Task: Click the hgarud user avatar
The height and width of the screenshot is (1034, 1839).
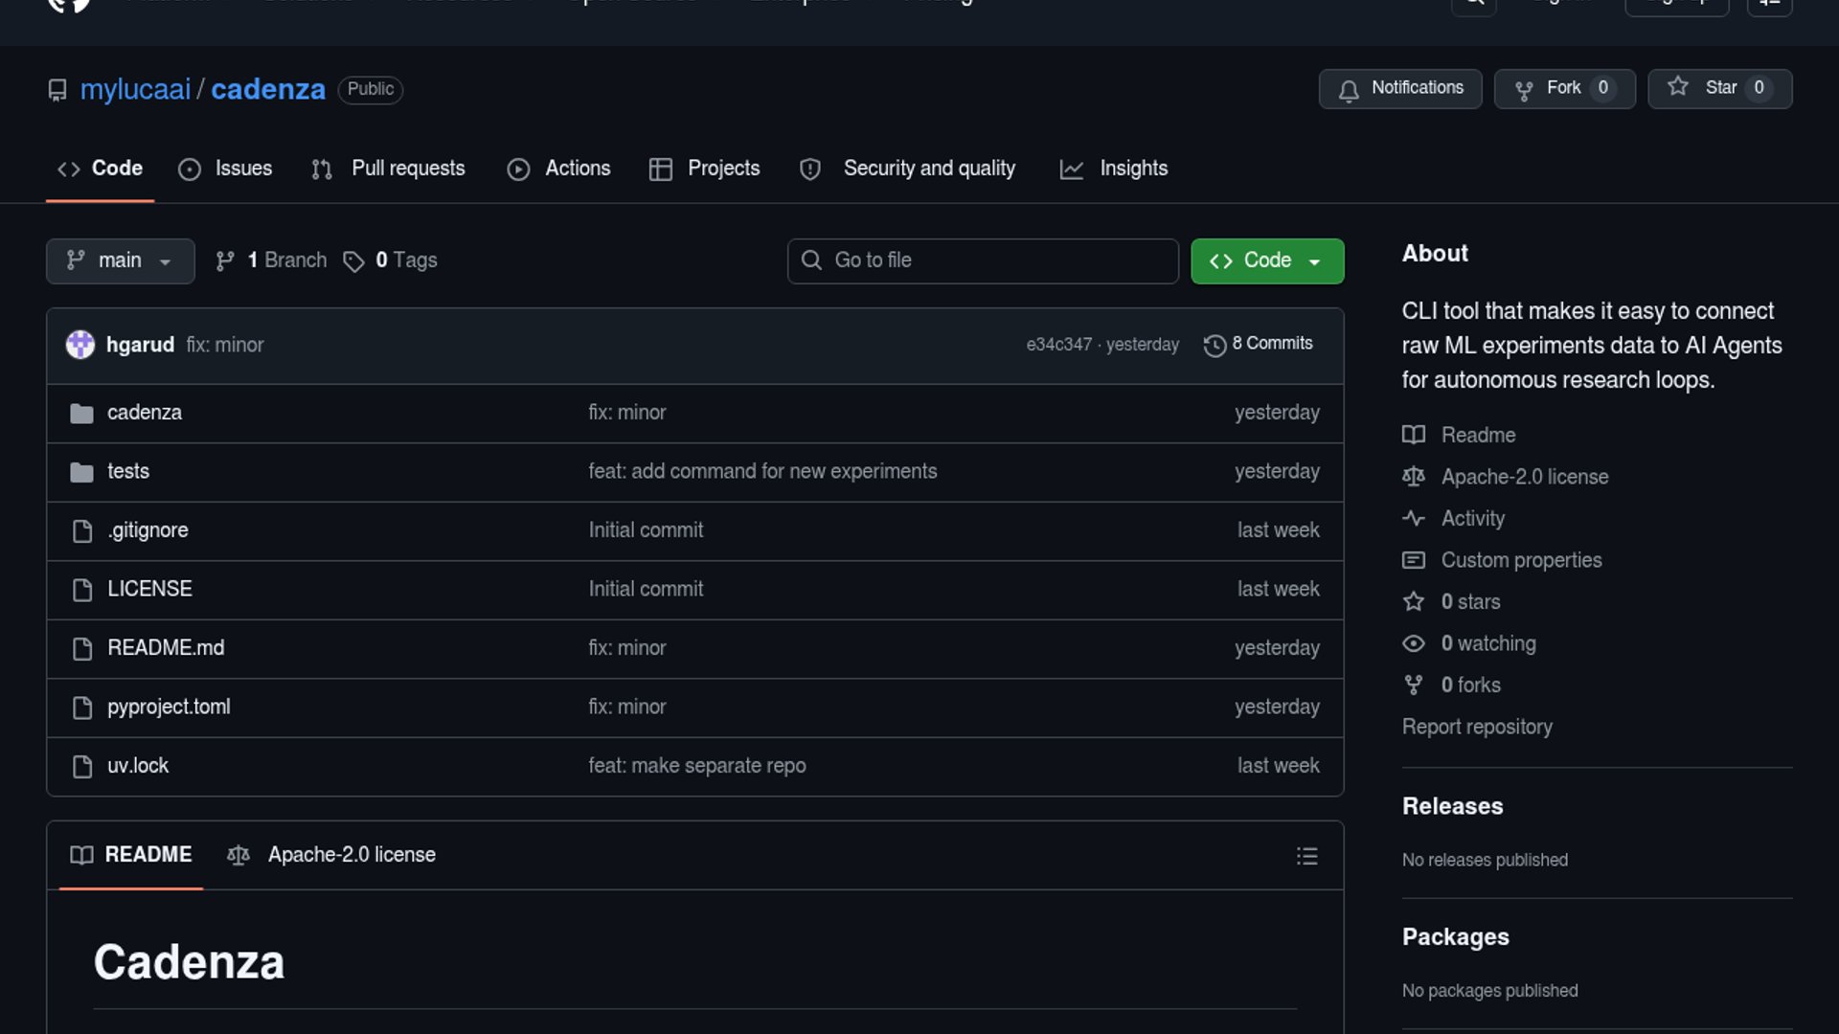Action: coord(80,345)
